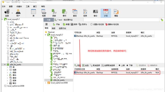This screenshot has width=165, height=92.
Task: Switch to the test - 批处理作业 tab
Action: pyautogui.click(x=63, y=20)
